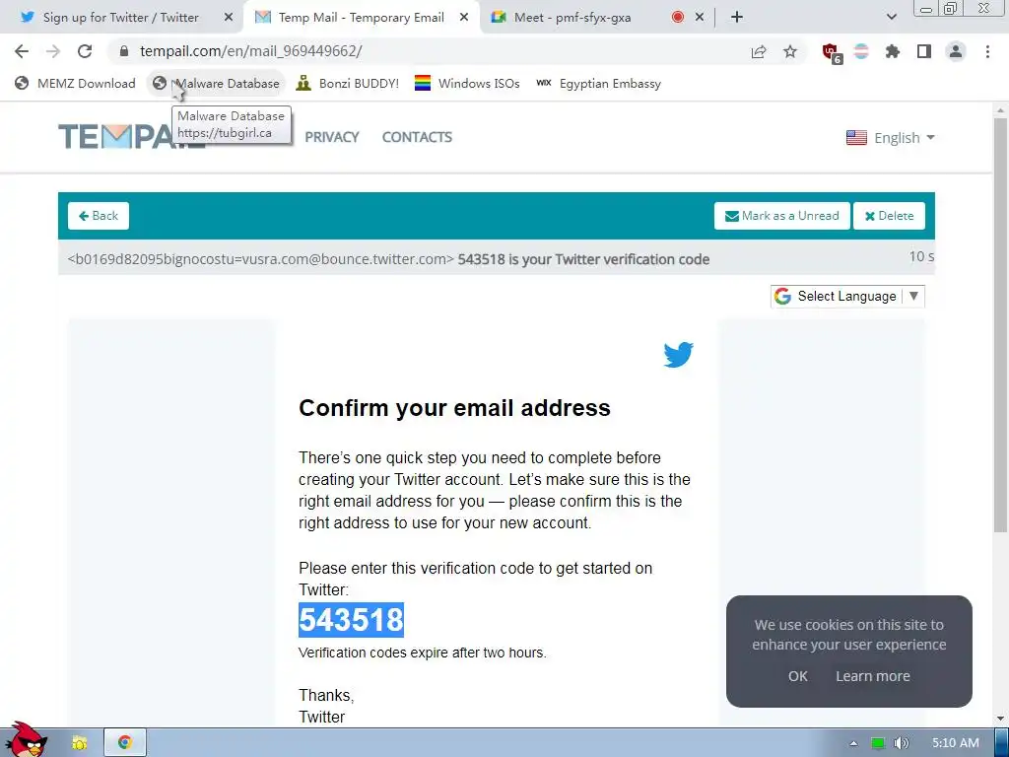Toggle the browser side panel icon
1009x757 pixels.
pyautogui.click(x=924, y=51)
